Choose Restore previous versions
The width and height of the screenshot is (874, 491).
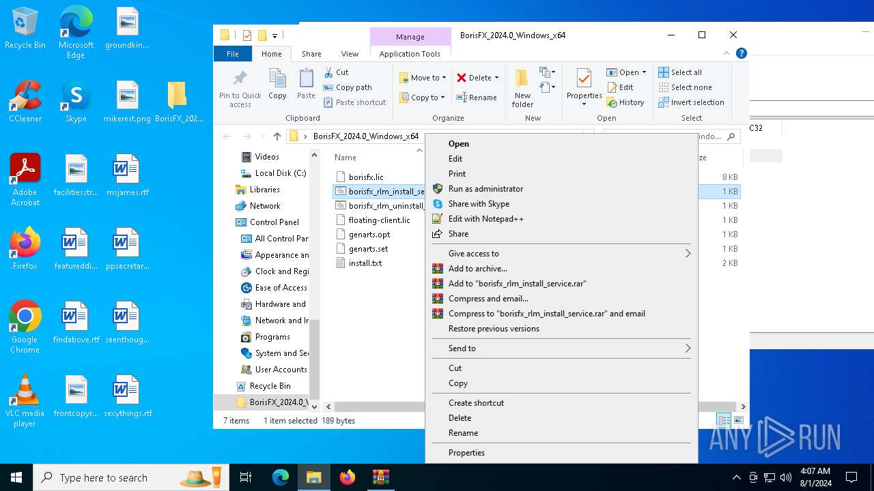[x=561, y=329]
